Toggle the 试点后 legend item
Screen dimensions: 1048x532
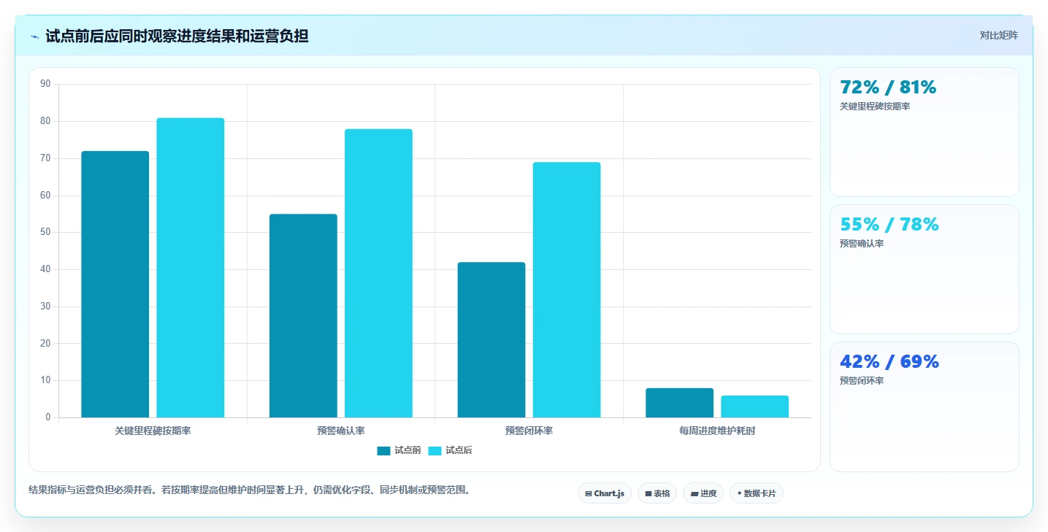450,450
